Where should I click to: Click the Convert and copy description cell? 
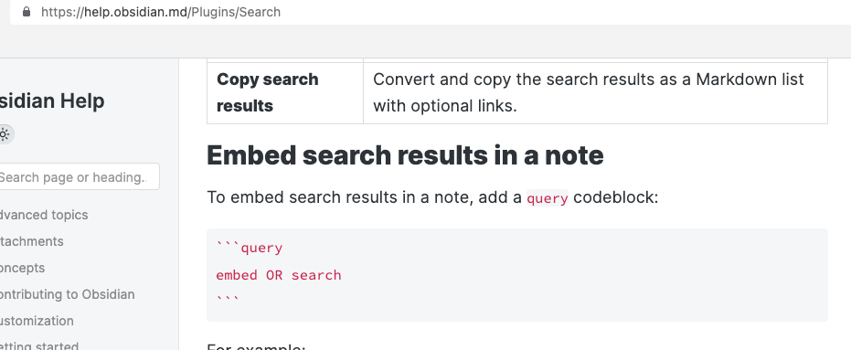[595, 93]
